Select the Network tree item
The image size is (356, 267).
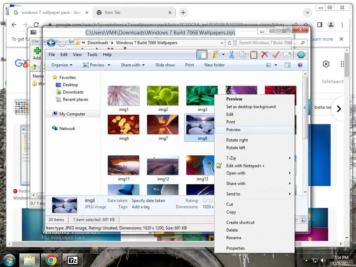(67, 129)
